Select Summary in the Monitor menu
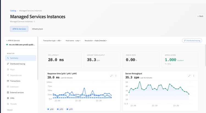The width and height of the screenshot is (206, 113). point(21,58)
